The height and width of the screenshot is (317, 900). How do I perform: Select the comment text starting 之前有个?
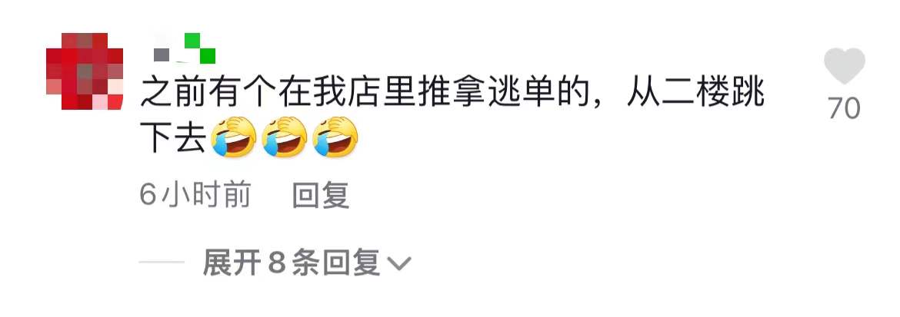tap(452, 117)
